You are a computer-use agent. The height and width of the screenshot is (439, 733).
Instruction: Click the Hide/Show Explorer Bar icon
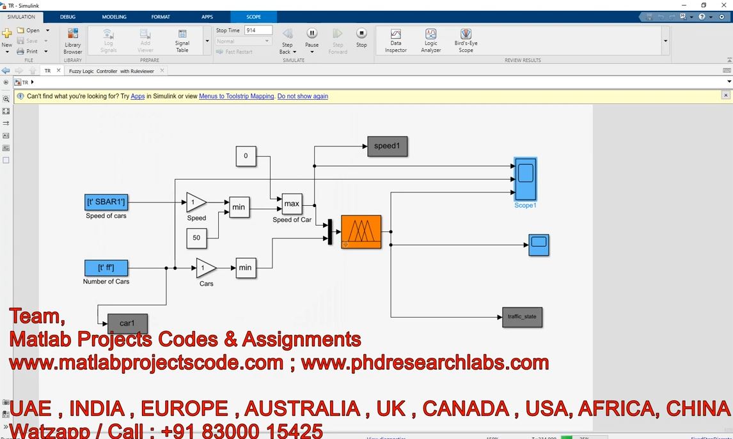coord(6,82)
